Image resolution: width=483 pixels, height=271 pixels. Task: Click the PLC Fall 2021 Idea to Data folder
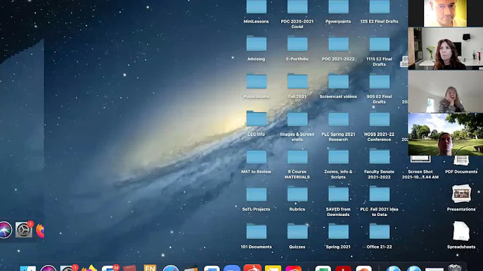pyautogui.click(x=379, y=194)
